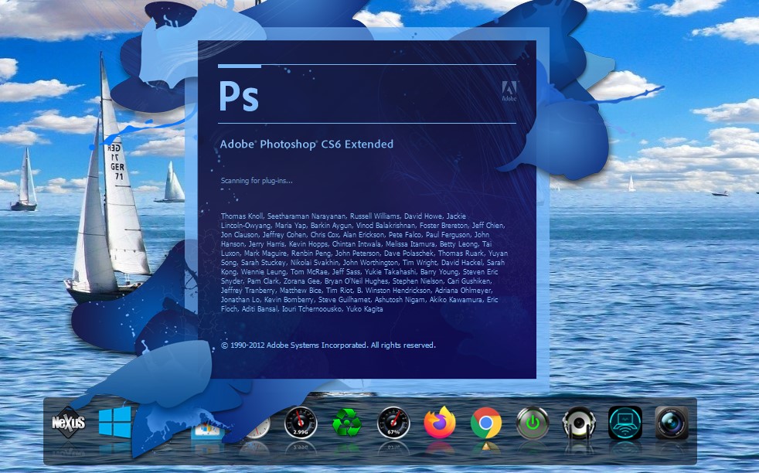Screen dimensions: 759x473
Task: Click the Windows Start icon in the dock
Action: tap(114, 422)
